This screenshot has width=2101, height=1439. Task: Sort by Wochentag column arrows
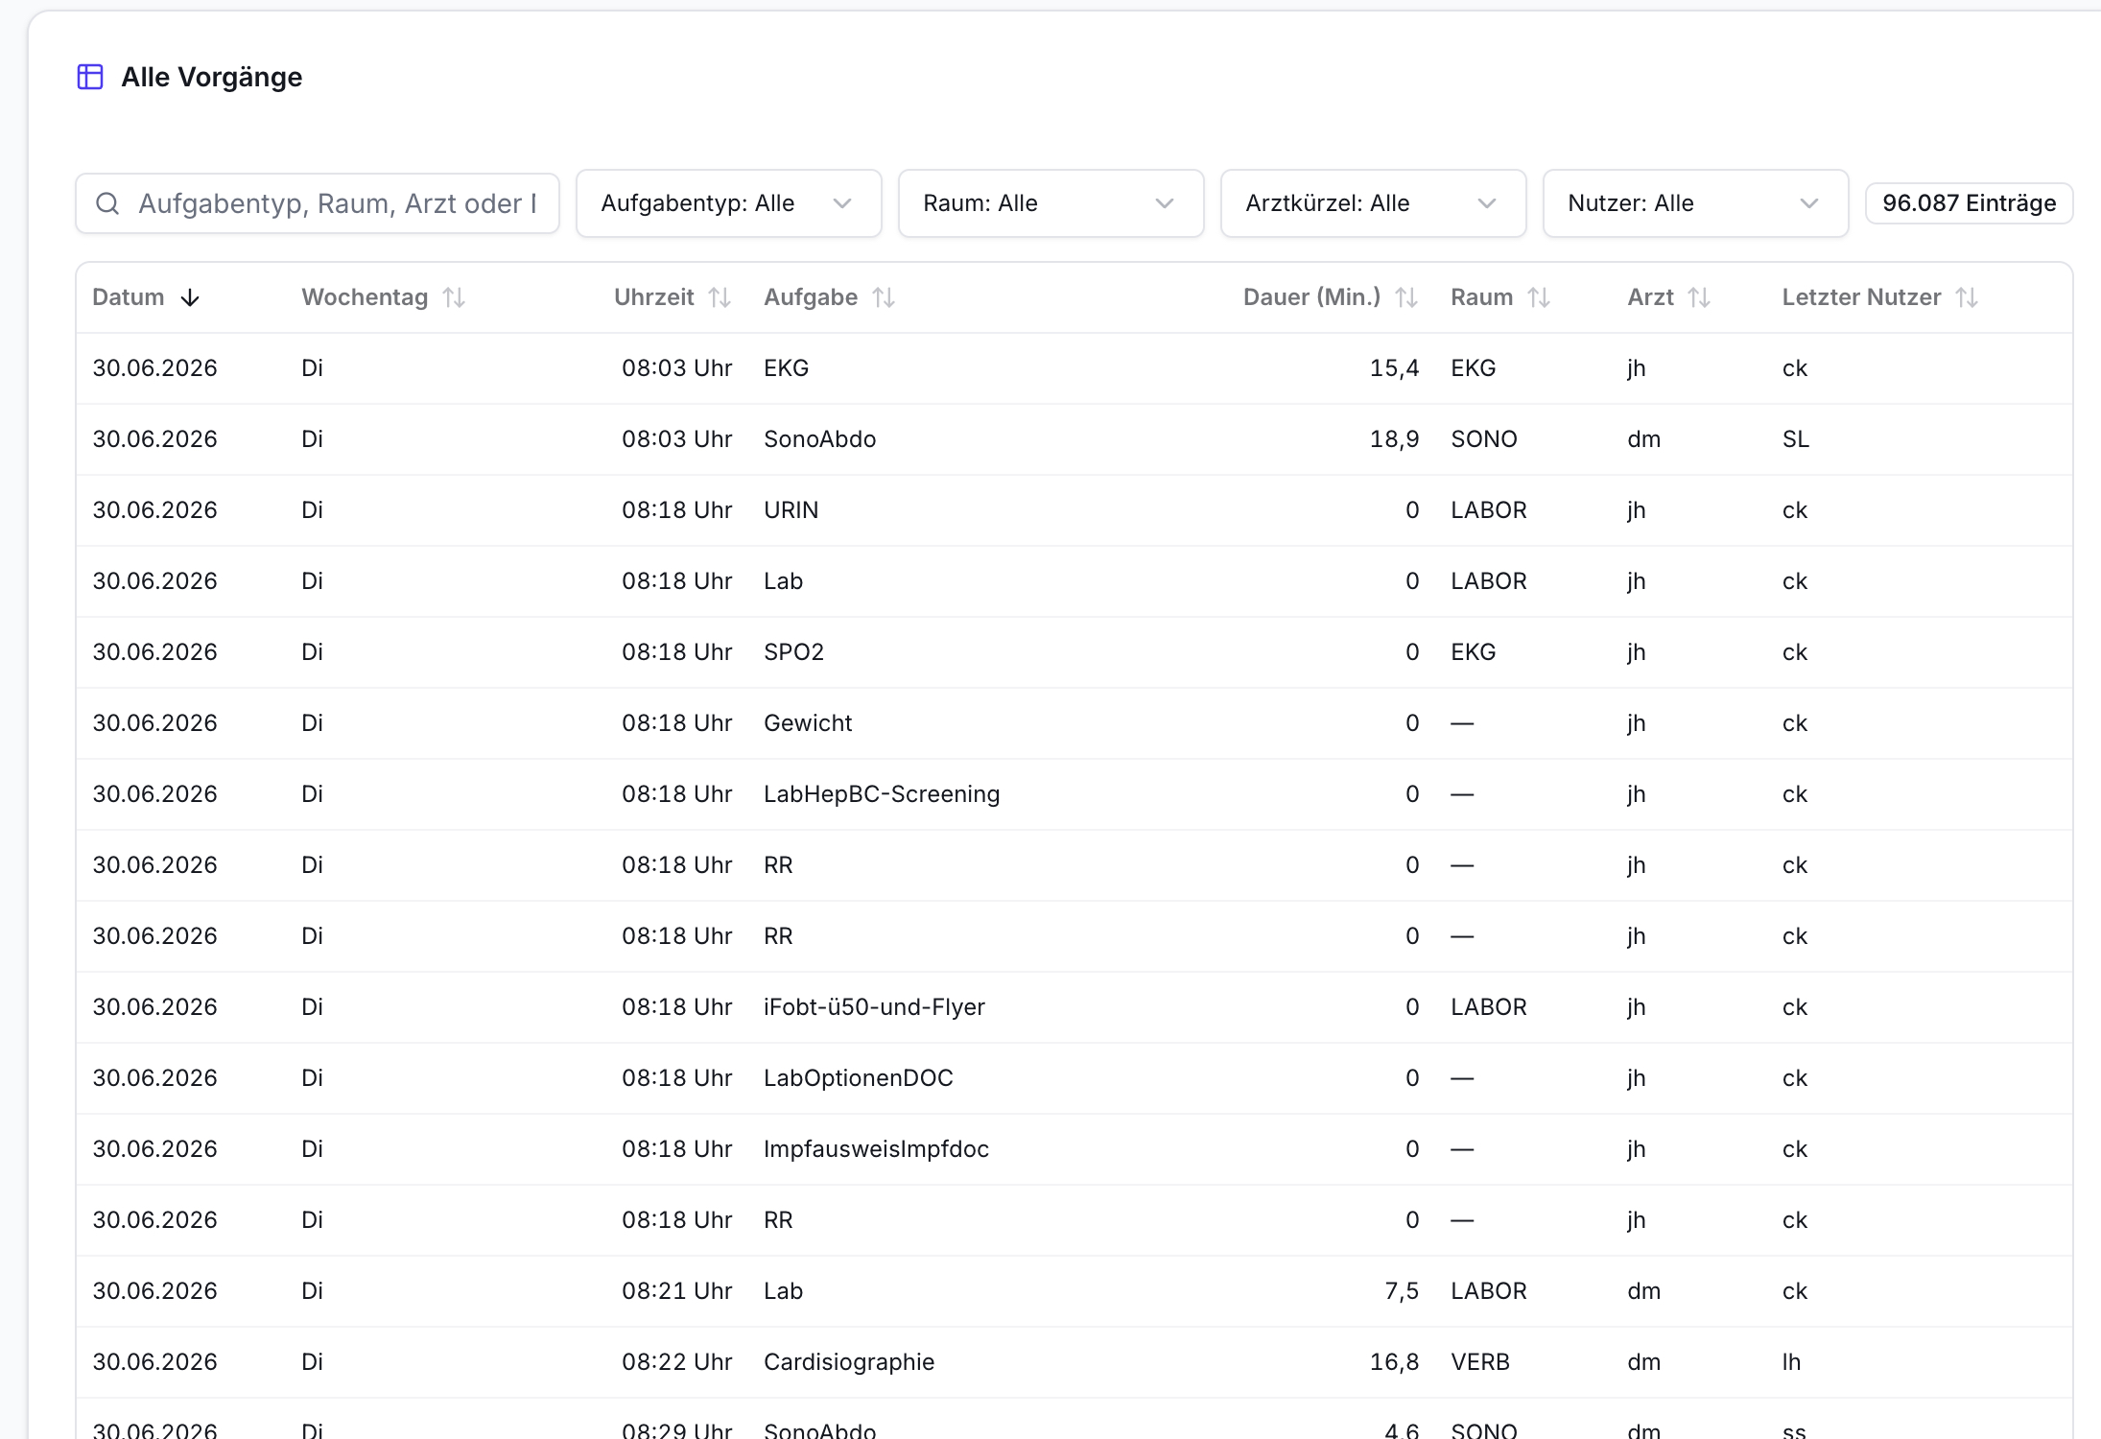pos(454,297)
